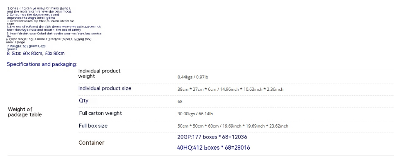
Task: Select the 'Weight of package table' cell
Action: [x=25, y=112]
